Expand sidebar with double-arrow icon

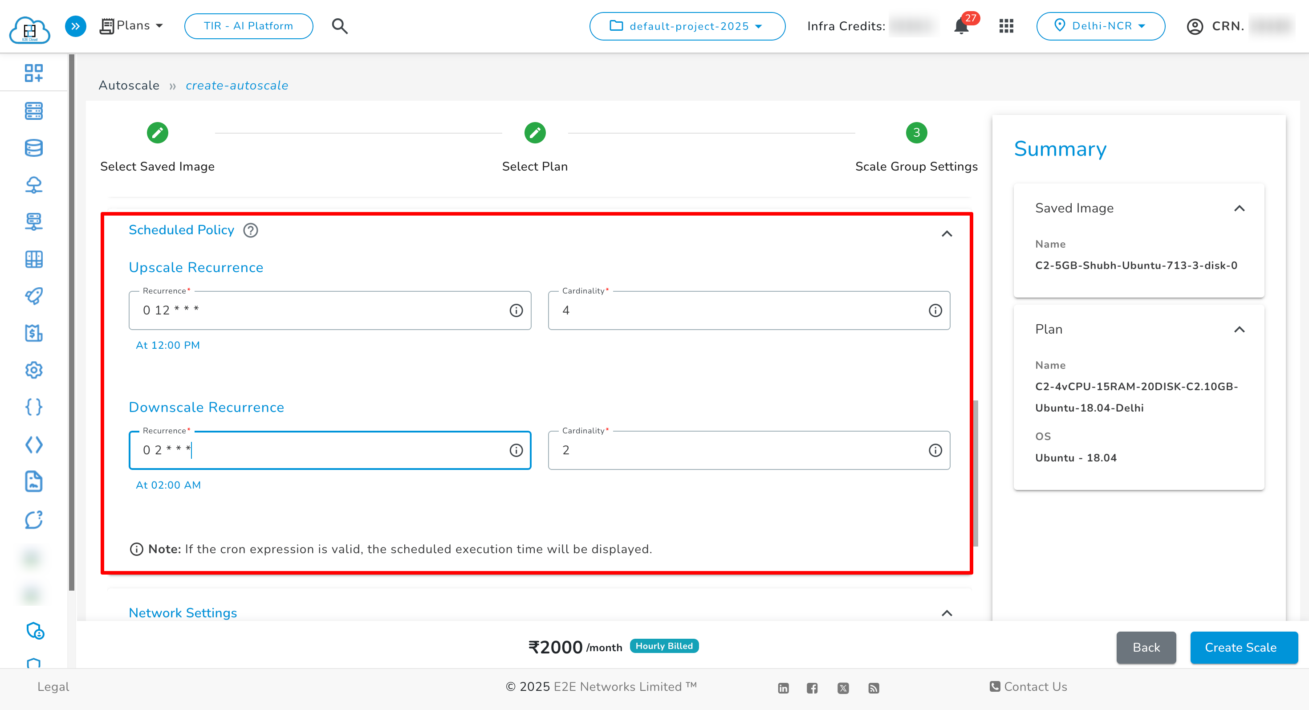point(75,26)
